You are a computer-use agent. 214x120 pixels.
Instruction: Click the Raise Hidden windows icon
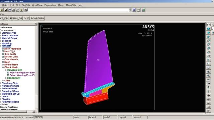(134, 10)
